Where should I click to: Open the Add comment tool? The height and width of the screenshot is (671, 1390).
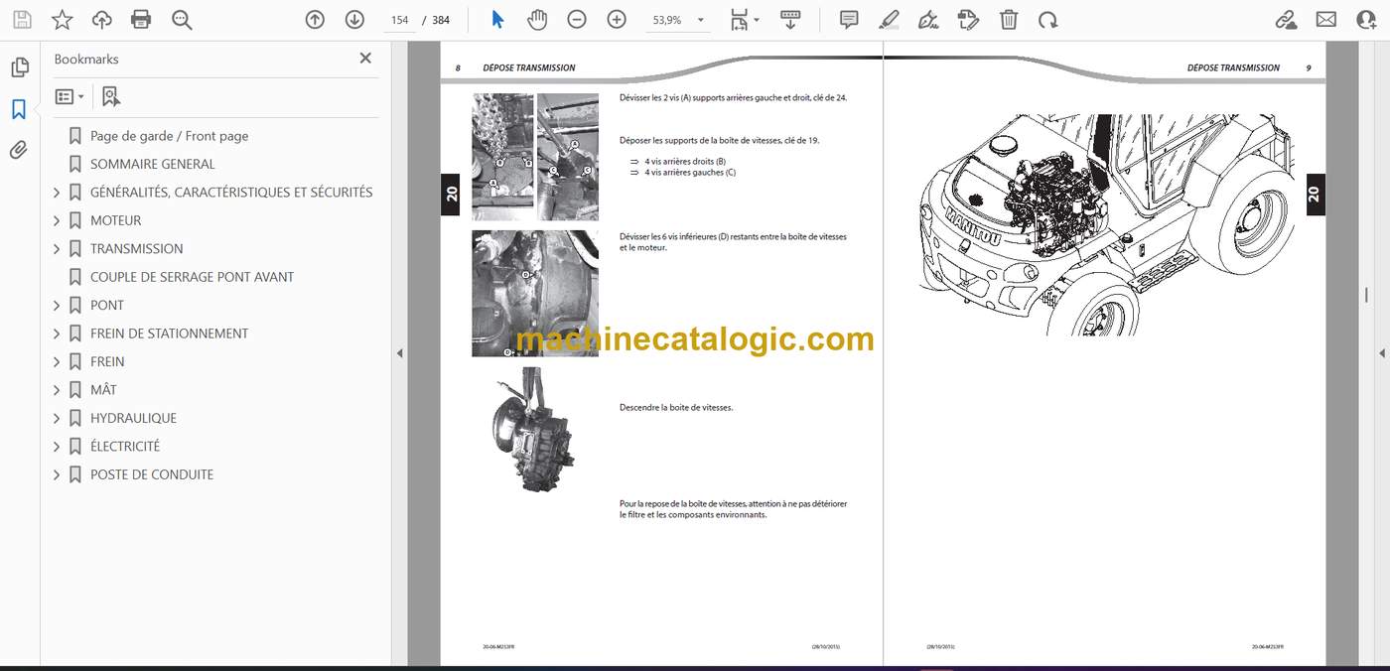click(849, 20)
